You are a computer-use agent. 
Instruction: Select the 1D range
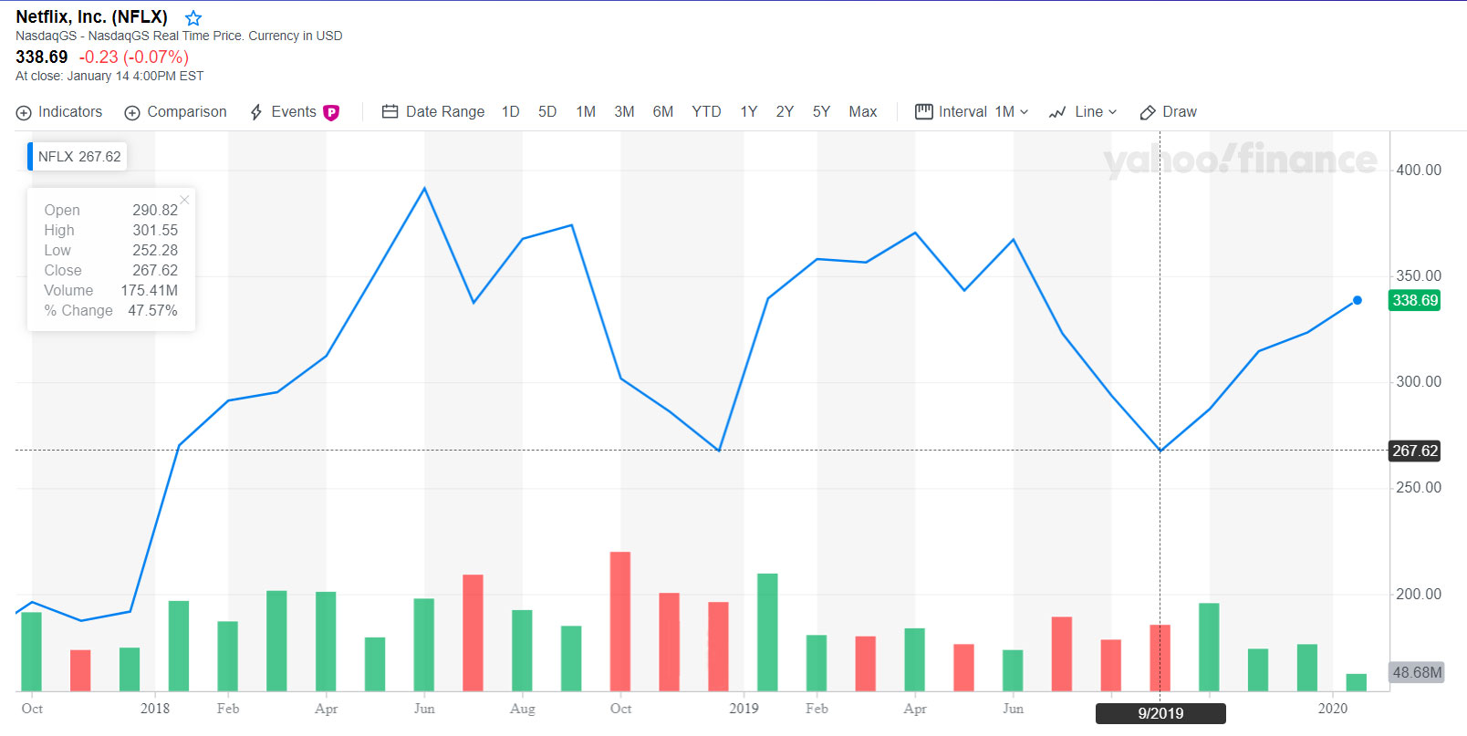(511, 112)
